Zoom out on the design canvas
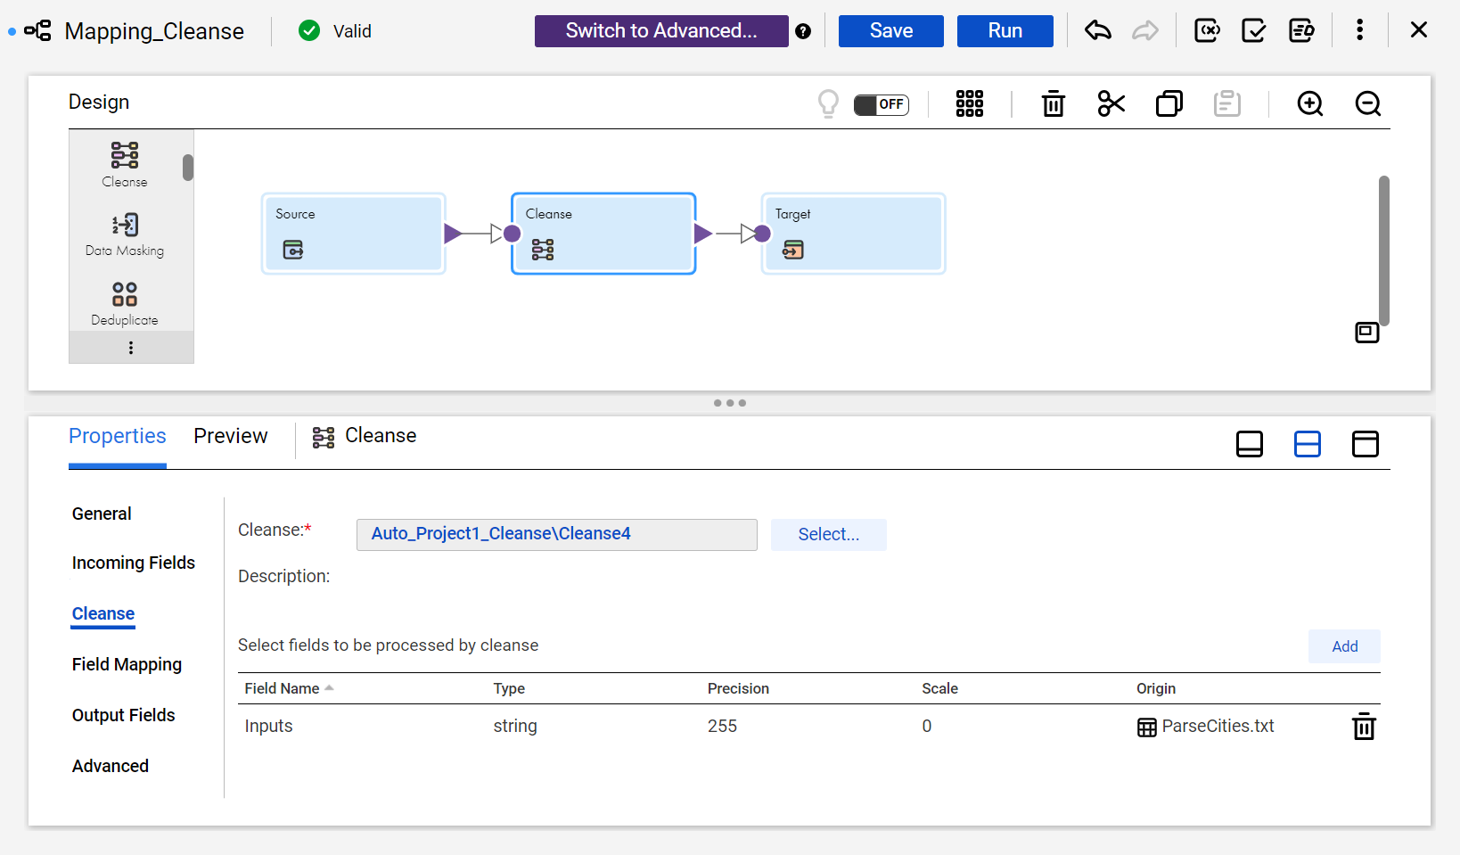1460x855 pixels. pyautogui.click(x=1368, y=104)
